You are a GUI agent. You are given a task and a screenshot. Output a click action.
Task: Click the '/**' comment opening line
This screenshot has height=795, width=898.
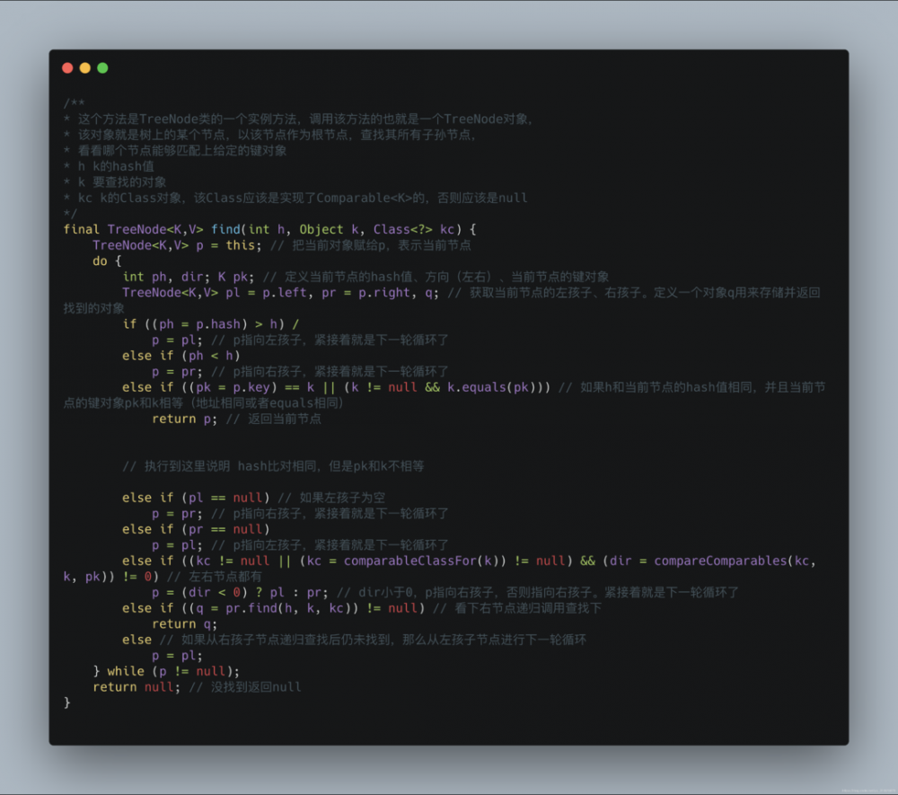tap(74, 103)
